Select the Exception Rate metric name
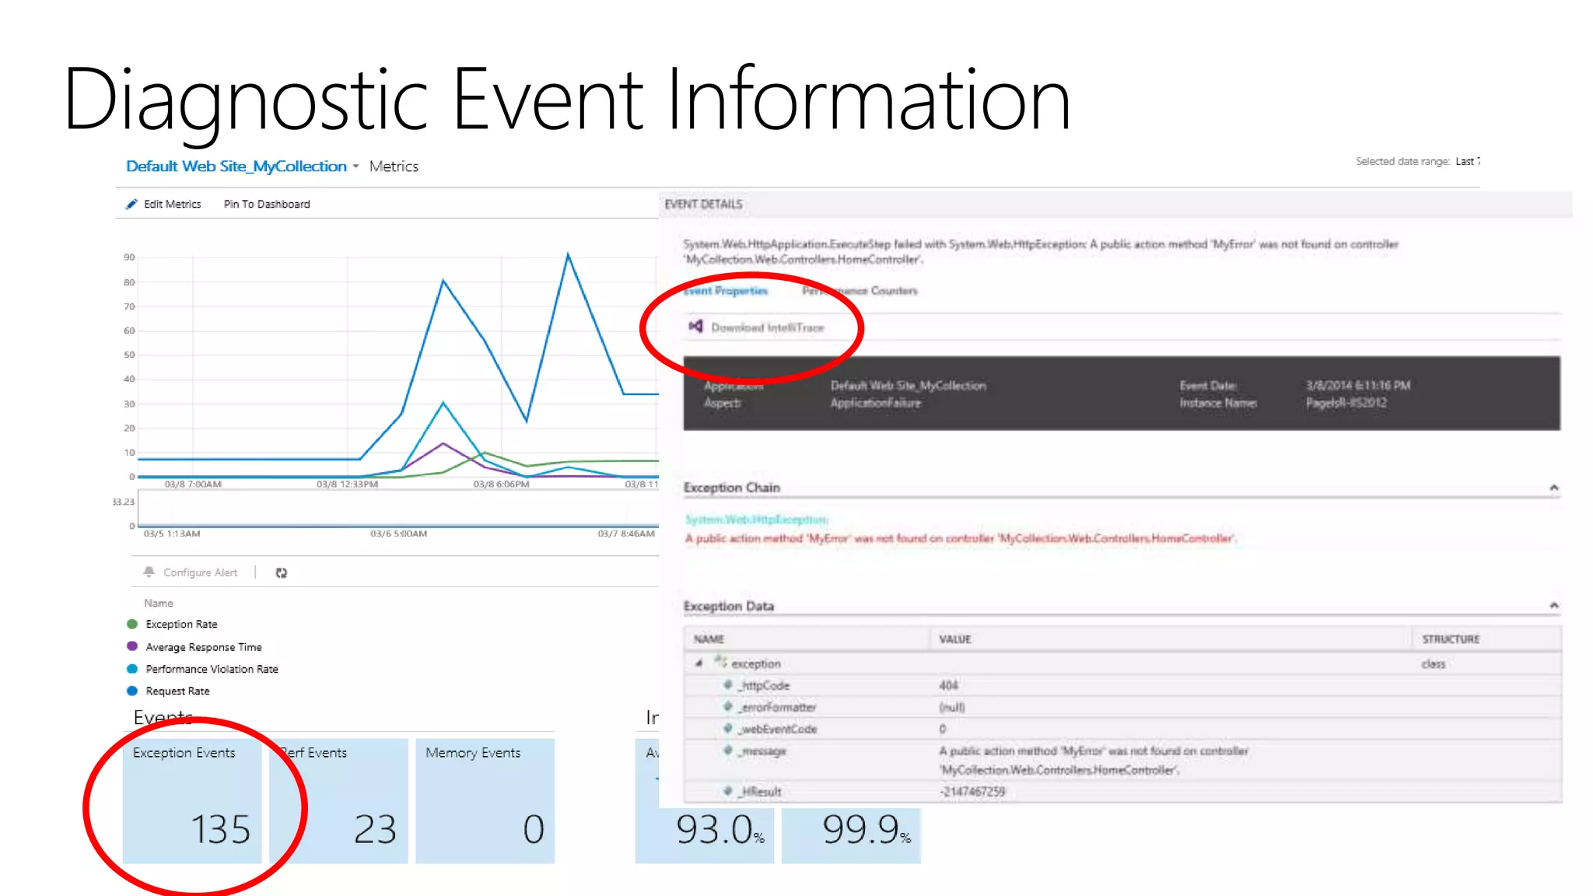 pos(181,625)
